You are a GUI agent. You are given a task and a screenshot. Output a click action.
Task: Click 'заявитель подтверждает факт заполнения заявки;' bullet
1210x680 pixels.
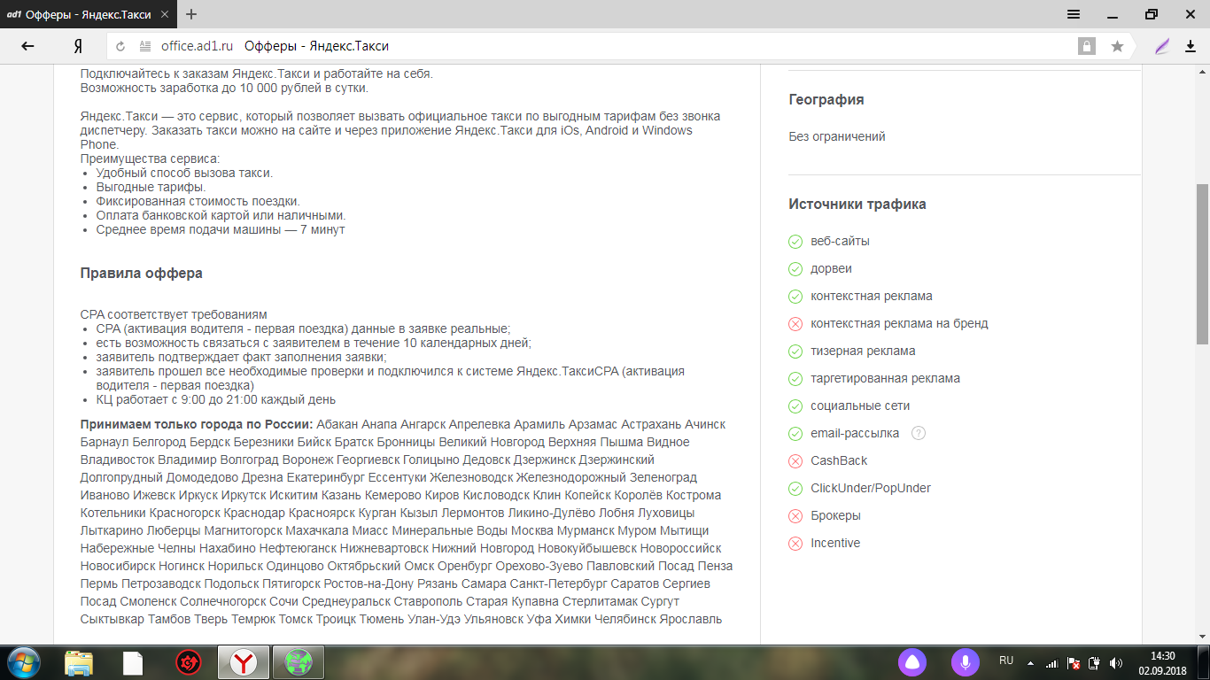[241, 358]
